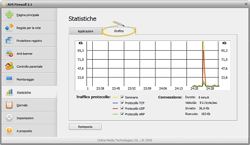Click the 24:28 time label on graph
Image resolution: width=250 pixels, height=145 pixels.
tap(210, 88)
